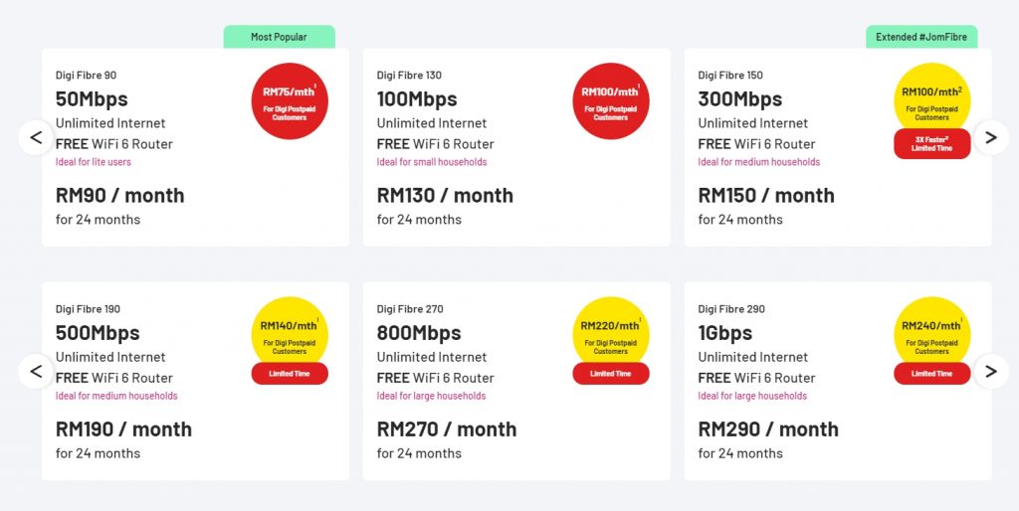This screenshot has height=511, width=1019.
Task: Select the Extended #JomFibre tag
Action: (x=921, y=37)
